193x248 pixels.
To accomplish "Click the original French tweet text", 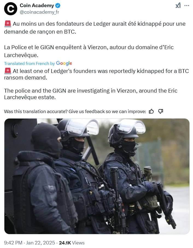I will tap(95, 40).
